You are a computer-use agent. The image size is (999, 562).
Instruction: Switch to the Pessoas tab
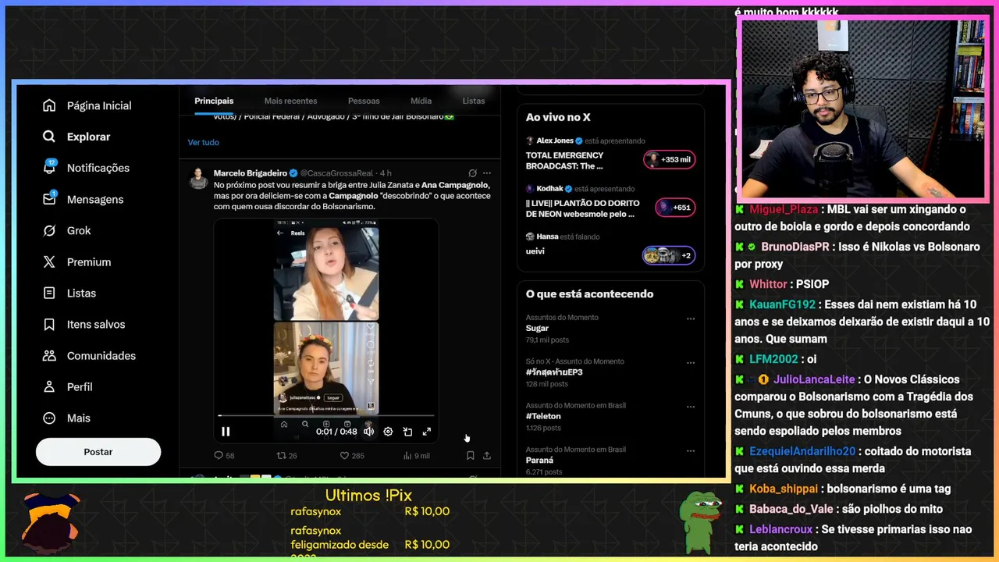(x=364, y=101)
